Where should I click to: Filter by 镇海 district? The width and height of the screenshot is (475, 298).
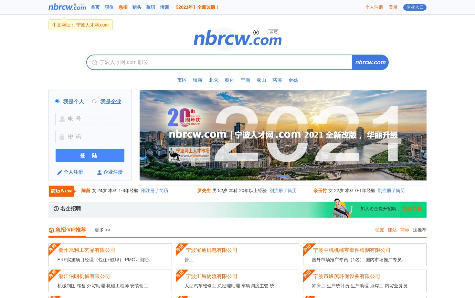pos(198,80)
